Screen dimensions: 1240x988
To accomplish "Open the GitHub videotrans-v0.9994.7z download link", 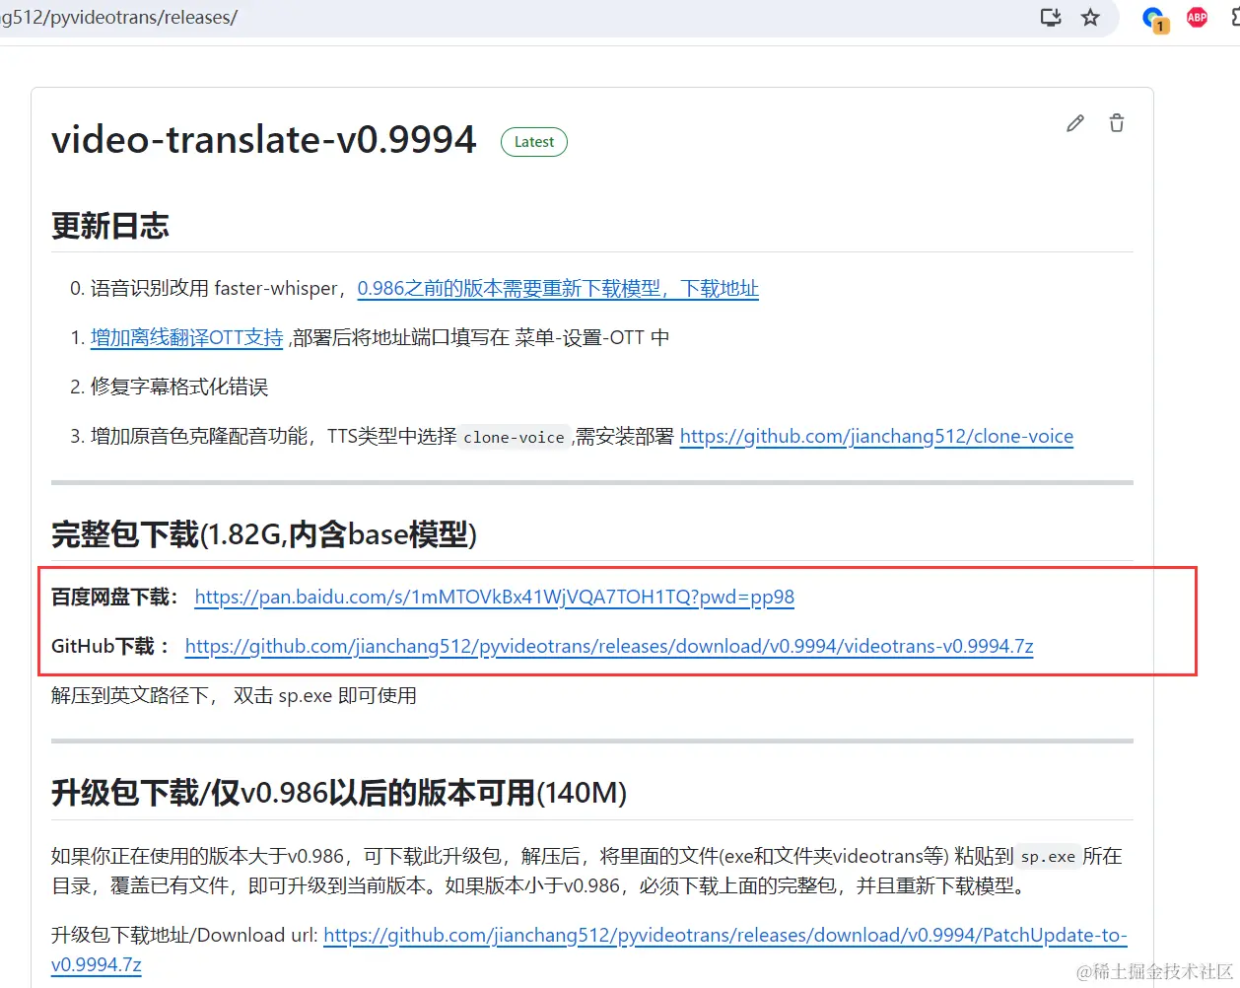I will tap(608, 646).
